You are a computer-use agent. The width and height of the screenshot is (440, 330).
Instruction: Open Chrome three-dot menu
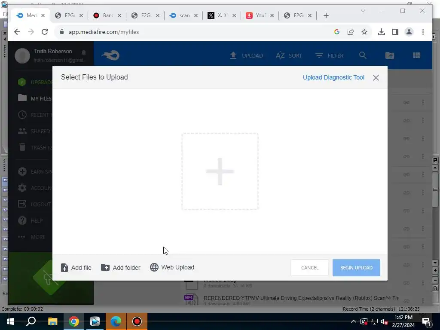[423, 32]
